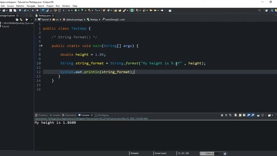Toggle Scroll Lock in the Console toolbar
This screenshot has width=277, height=156.
pyautogui.click(x=240, y=115)
